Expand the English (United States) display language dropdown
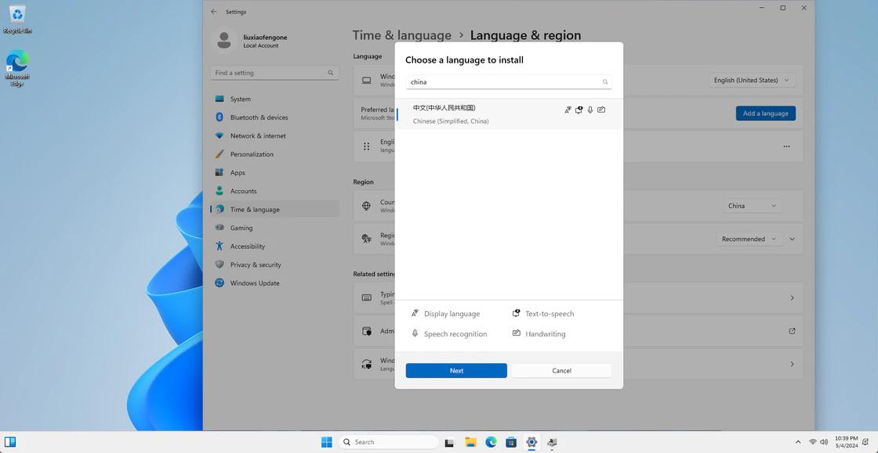 pos(750,80)
